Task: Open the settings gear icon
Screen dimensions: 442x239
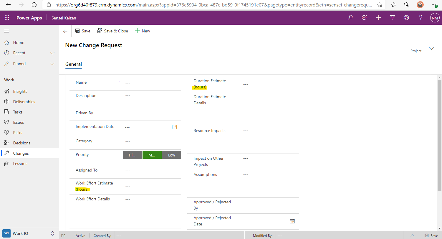Action: pos(407,18)
